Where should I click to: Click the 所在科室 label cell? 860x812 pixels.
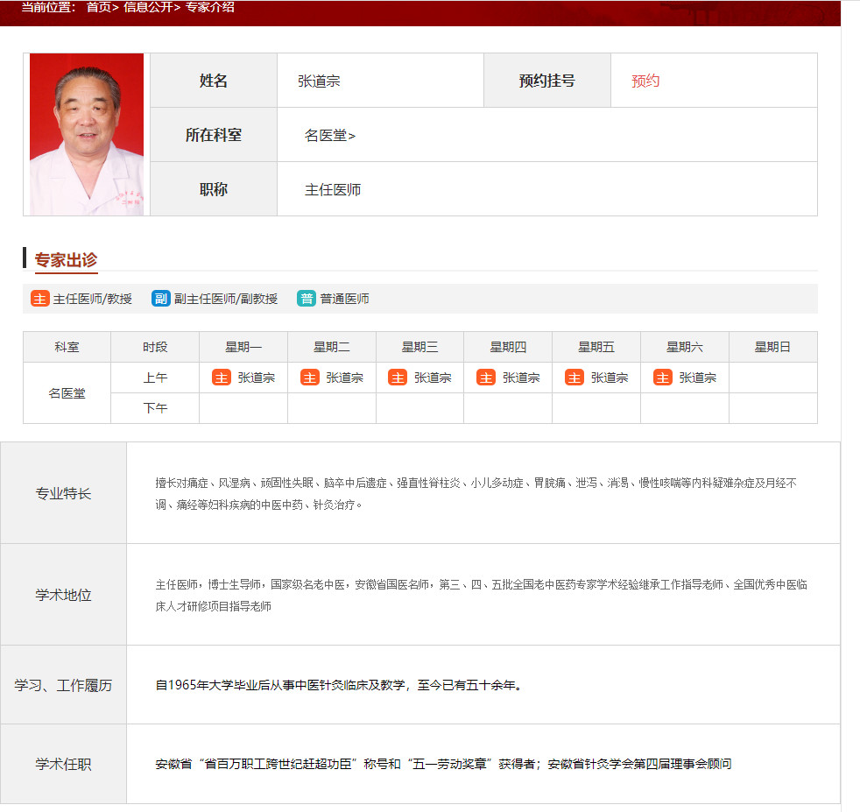(x=214, y=135)
